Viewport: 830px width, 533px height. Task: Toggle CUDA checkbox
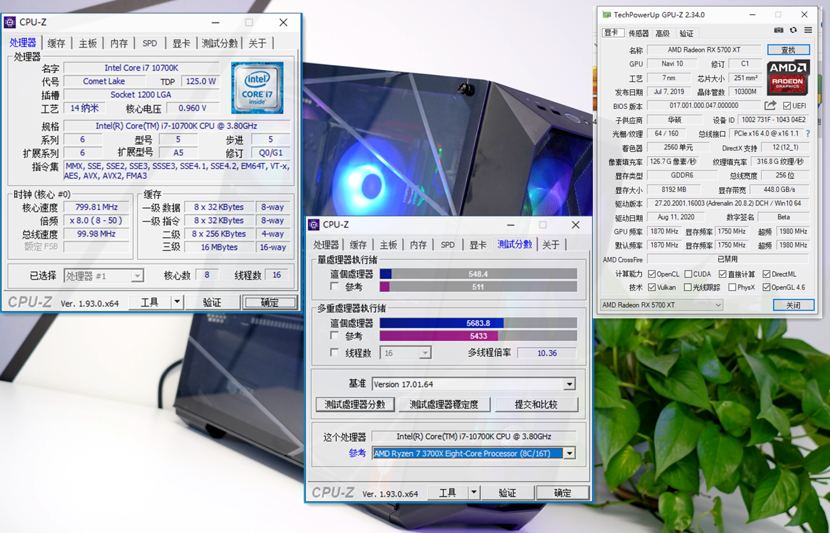688,274
